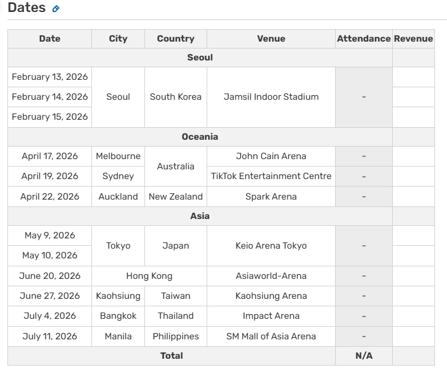
Task: Click the Sydney city cell
Action: (x=118, y=176)
